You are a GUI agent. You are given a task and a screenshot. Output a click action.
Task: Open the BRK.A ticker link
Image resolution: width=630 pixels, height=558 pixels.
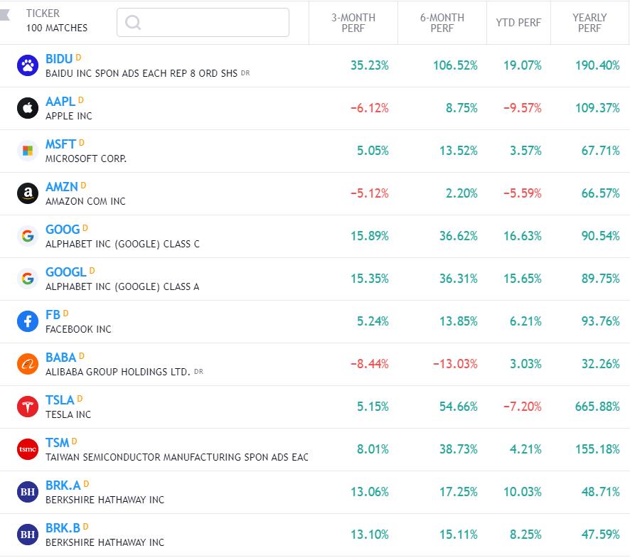(63, 485)
